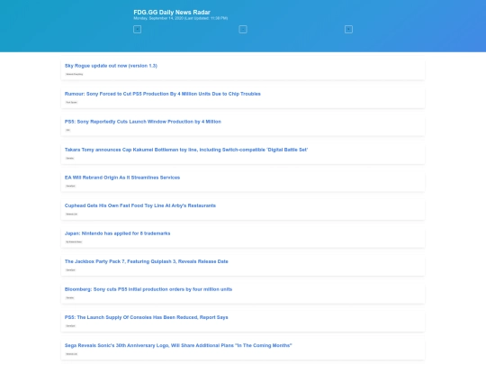Viewport: 486px width, 365px height.
Task: Open Bloomberg: Sony cuts PS5 initial production orders
Action: pyautogui.click(x=148, y=289)
